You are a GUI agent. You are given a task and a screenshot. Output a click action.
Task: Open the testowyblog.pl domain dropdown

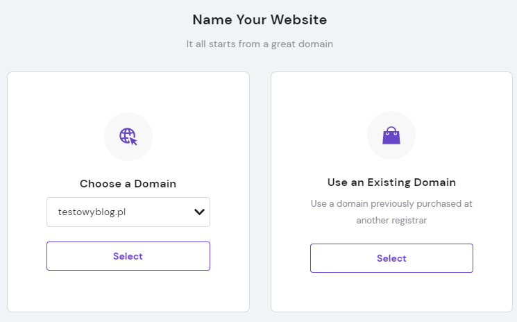pyautogui.click(x=128, y=212)
